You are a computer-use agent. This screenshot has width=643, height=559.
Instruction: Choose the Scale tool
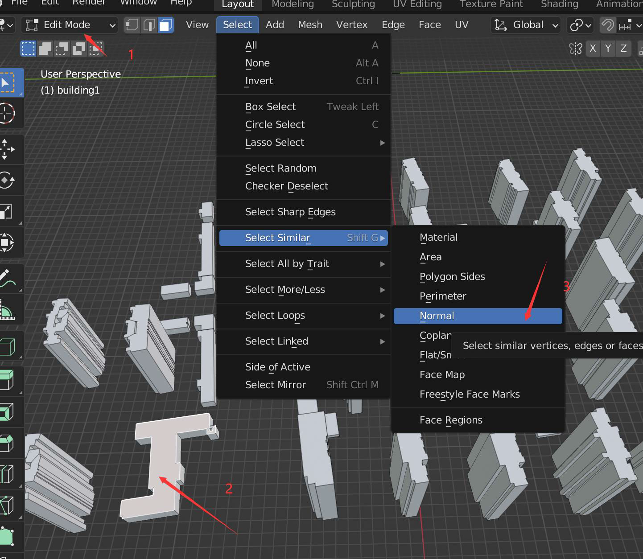[x=7, y=212]
